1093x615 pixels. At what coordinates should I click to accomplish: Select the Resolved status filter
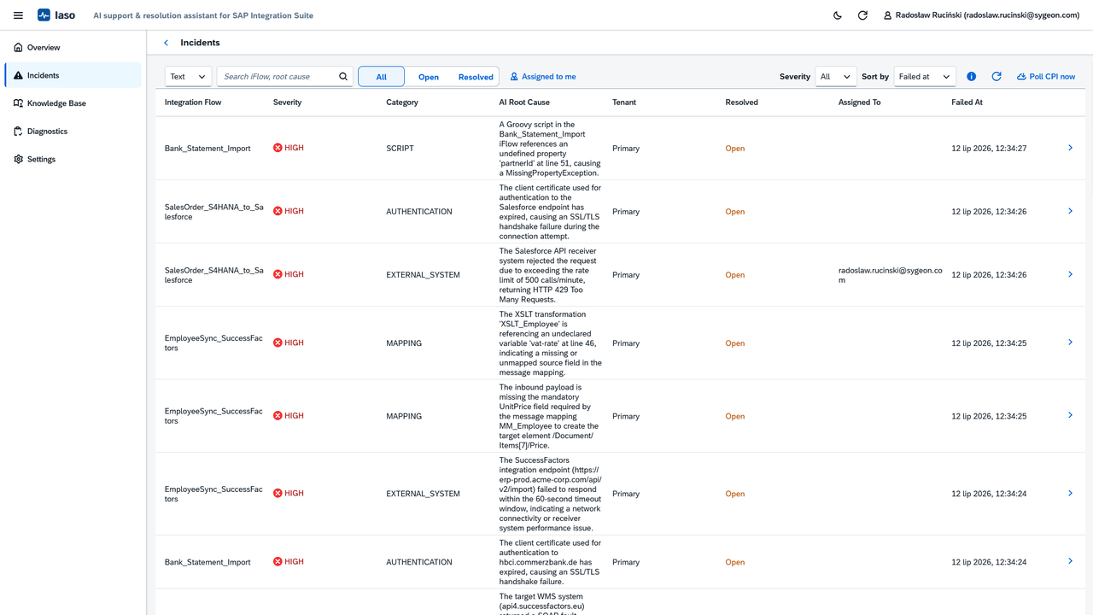tap(476, 77)
